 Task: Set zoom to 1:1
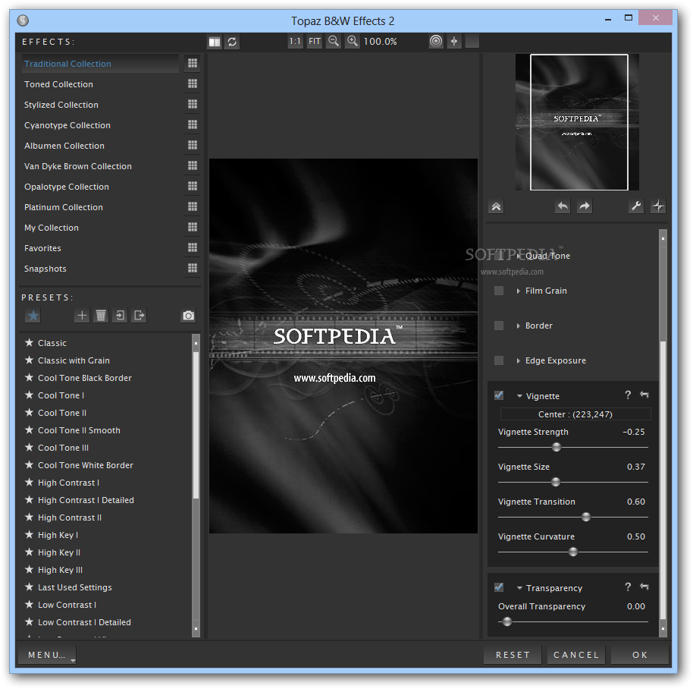295,42
